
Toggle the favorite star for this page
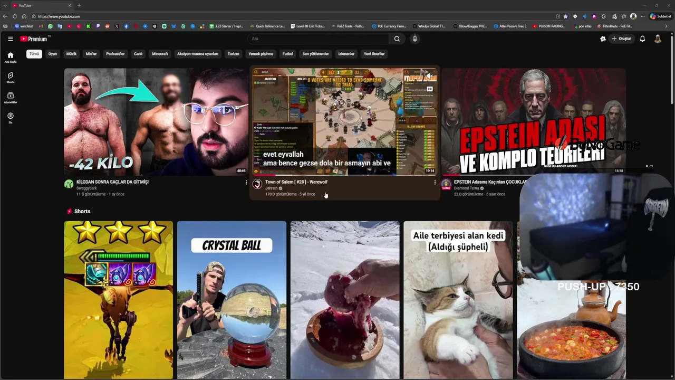[x=566, y=16]
